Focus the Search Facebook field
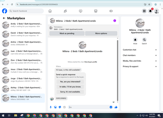The image size is (163, 118). [x=26, y=11]
